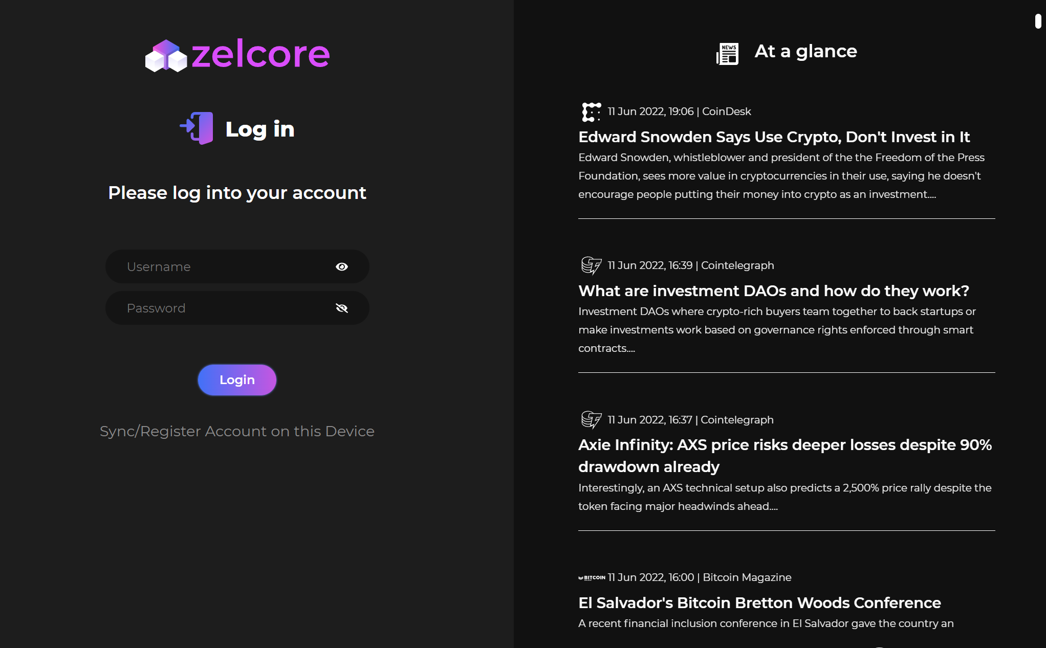Open Edward Snowden Says Use Crypto article
Image resolution: width=1046 pixels, height=648 pixels.
pos(774,137)
